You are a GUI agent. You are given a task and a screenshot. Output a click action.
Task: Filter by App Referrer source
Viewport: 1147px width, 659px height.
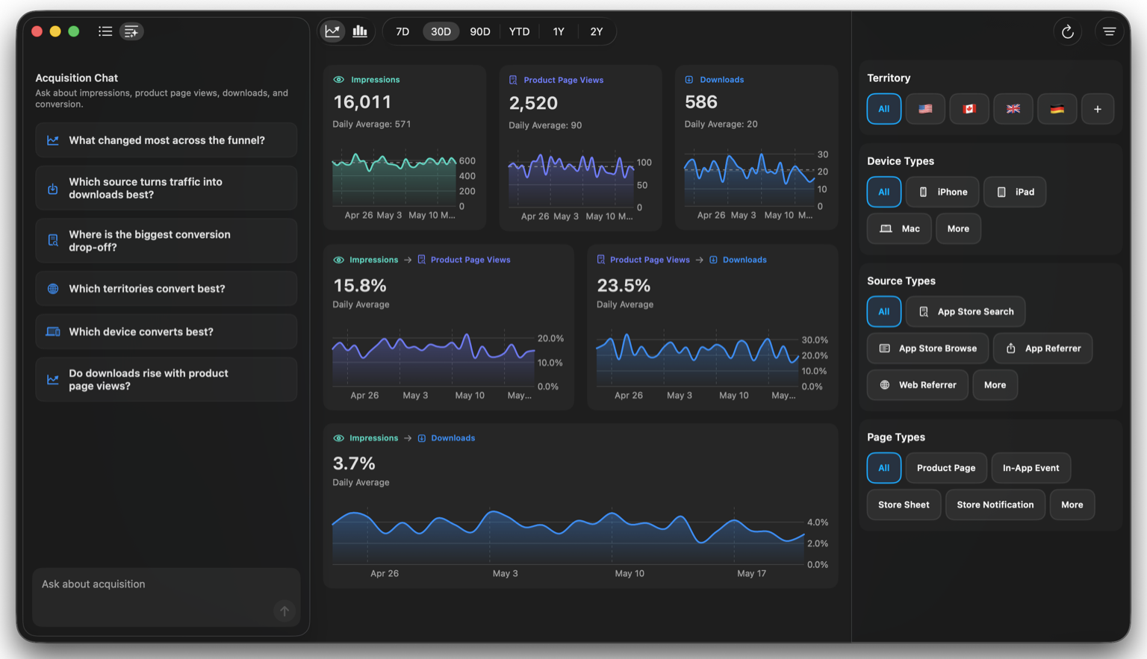click(1043, 349)
